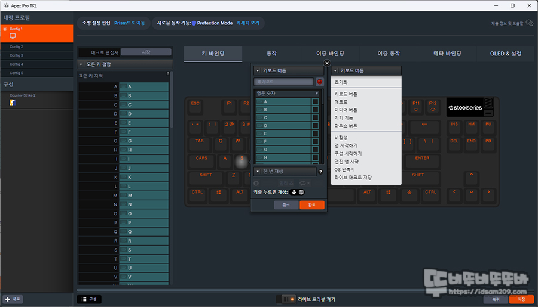Select the F12 key on keyboard layout
Viewport: 538px width, 307px height.
433,106
